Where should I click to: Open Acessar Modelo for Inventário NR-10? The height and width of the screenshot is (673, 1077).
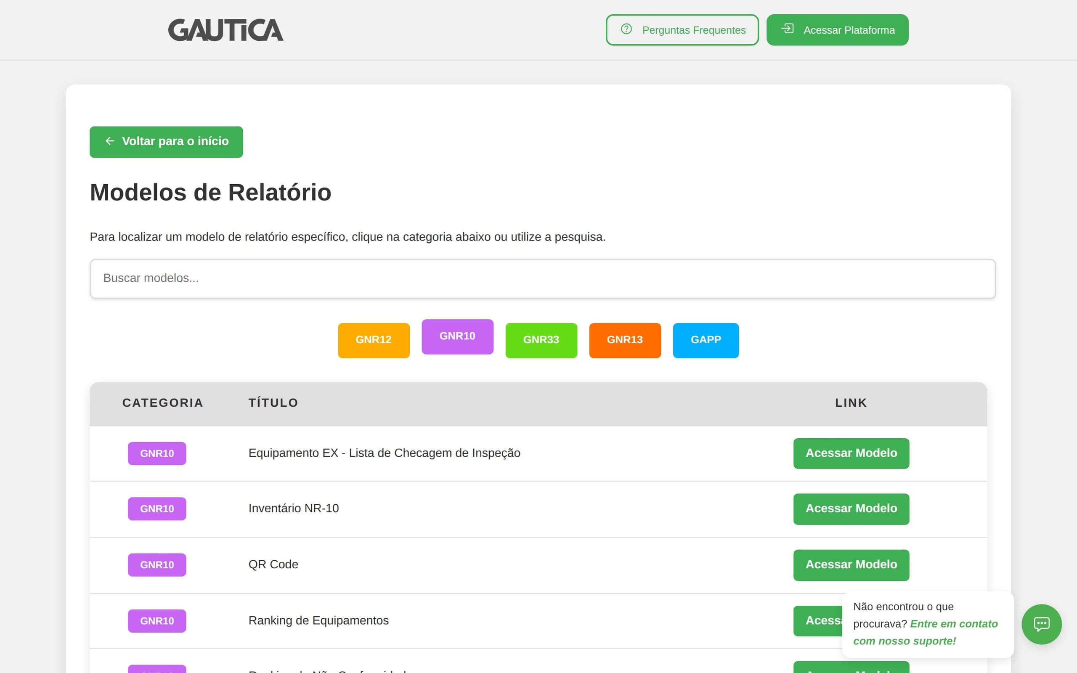[x=851, y=509]
